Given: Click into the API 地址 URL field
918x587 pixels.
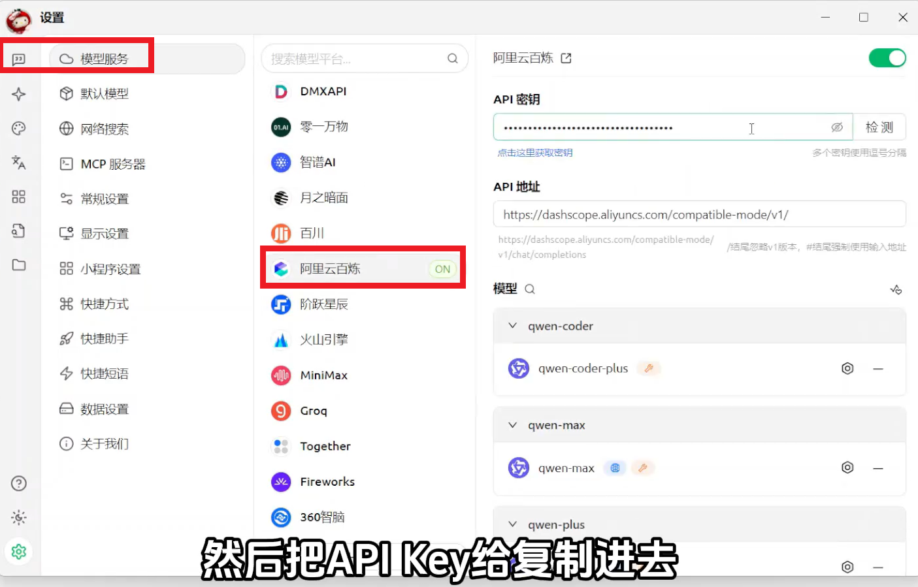Looking at the screenshot, I should [699, 214].
